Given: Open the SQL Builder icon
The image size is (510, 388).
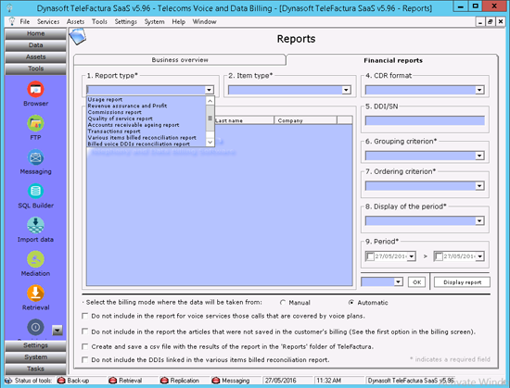Looking at the screenshot, I should click(x=35, y=192).
